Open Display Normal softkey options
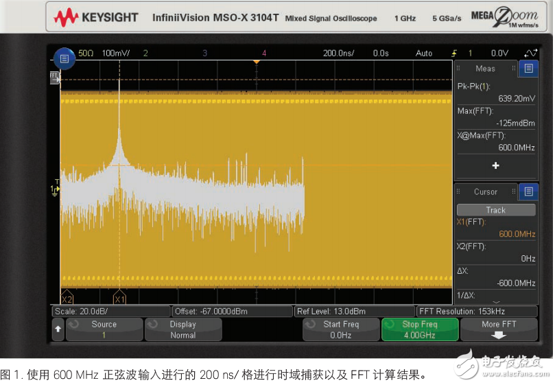The height and width of the screenshot is (385, 555). click(x=182, y=329)
